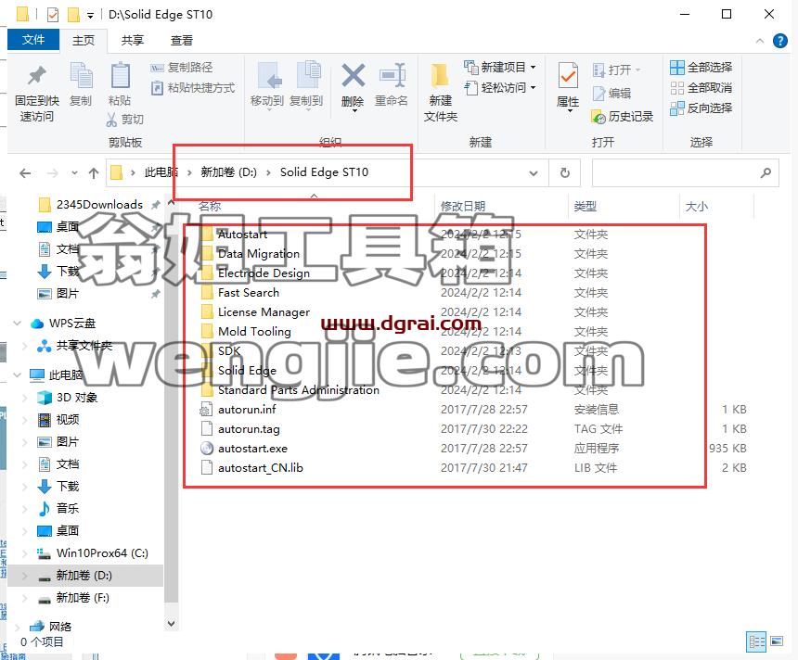This screenshot has width=798, height=660.
Task: Click the properties icon in title bar
Action: tap(52, 15)
